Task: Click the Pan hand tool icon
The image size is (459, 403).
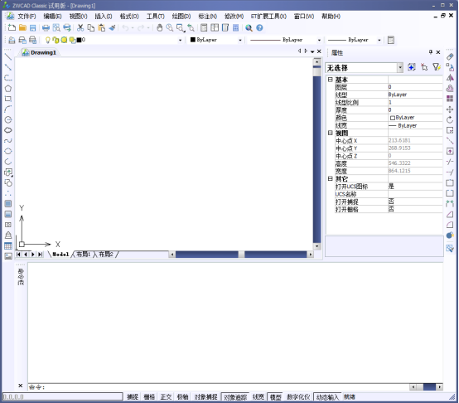Action: click(x=160, y=28)
